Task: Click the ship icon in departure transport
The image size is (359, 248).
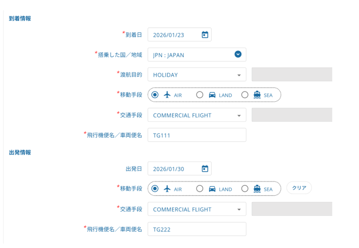Action: tap(257, 189)
